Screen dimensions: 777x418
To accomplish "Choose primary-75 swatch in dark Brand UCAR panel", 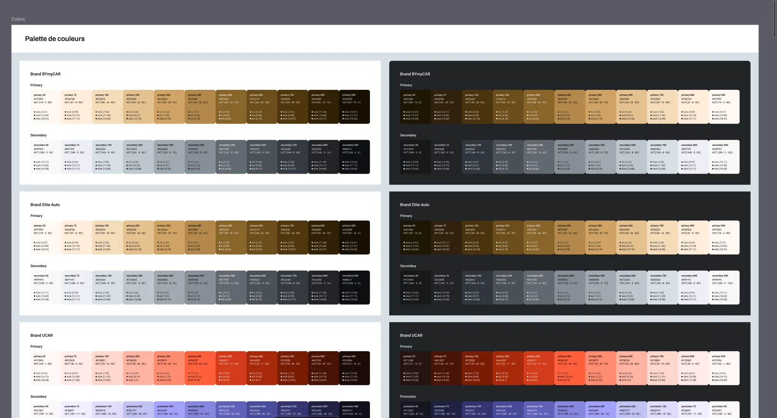I will pos(446,368).
